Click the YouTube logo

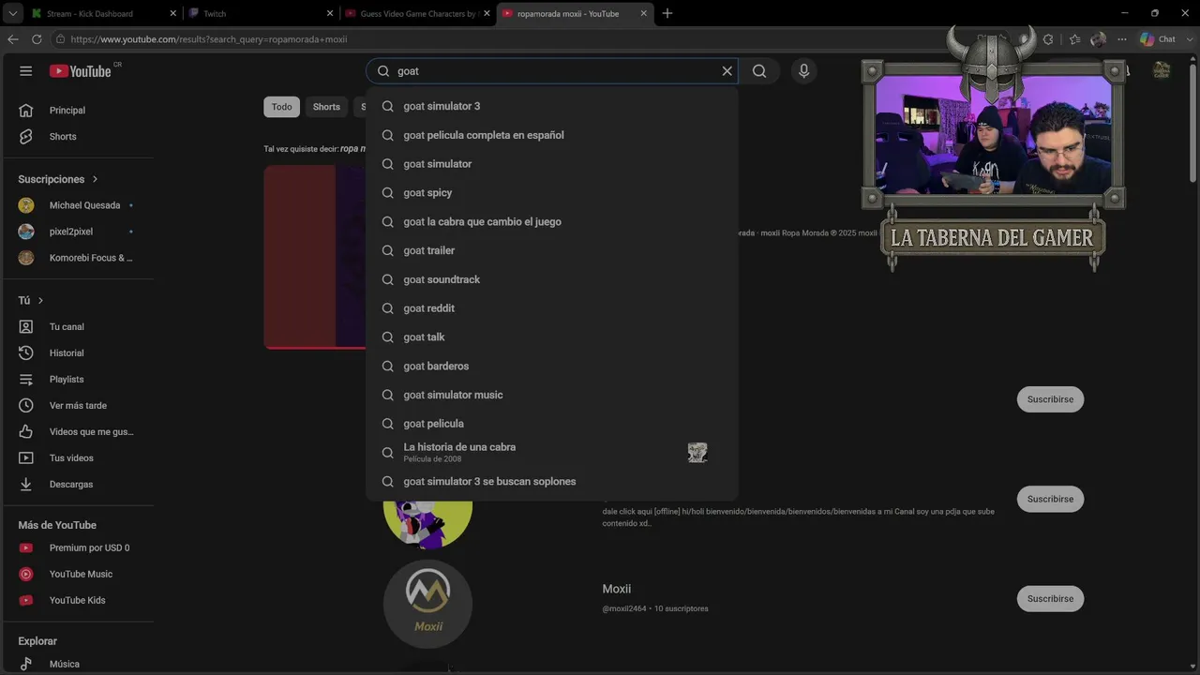coord(81,71)
